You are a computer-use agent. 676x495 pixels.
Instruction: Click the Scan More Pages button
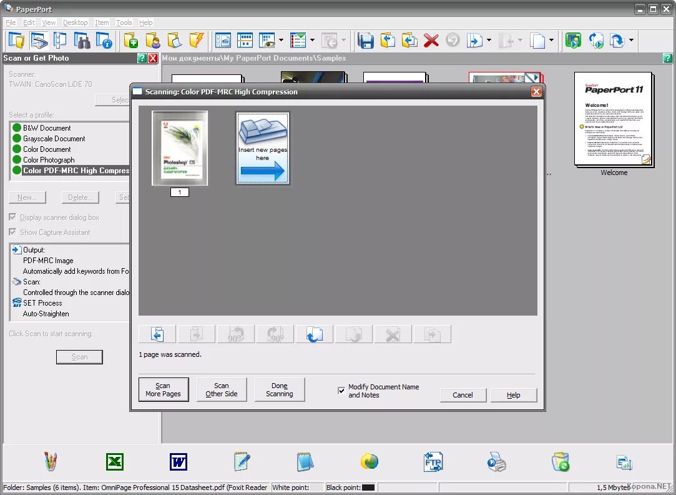tap(164, 390)
